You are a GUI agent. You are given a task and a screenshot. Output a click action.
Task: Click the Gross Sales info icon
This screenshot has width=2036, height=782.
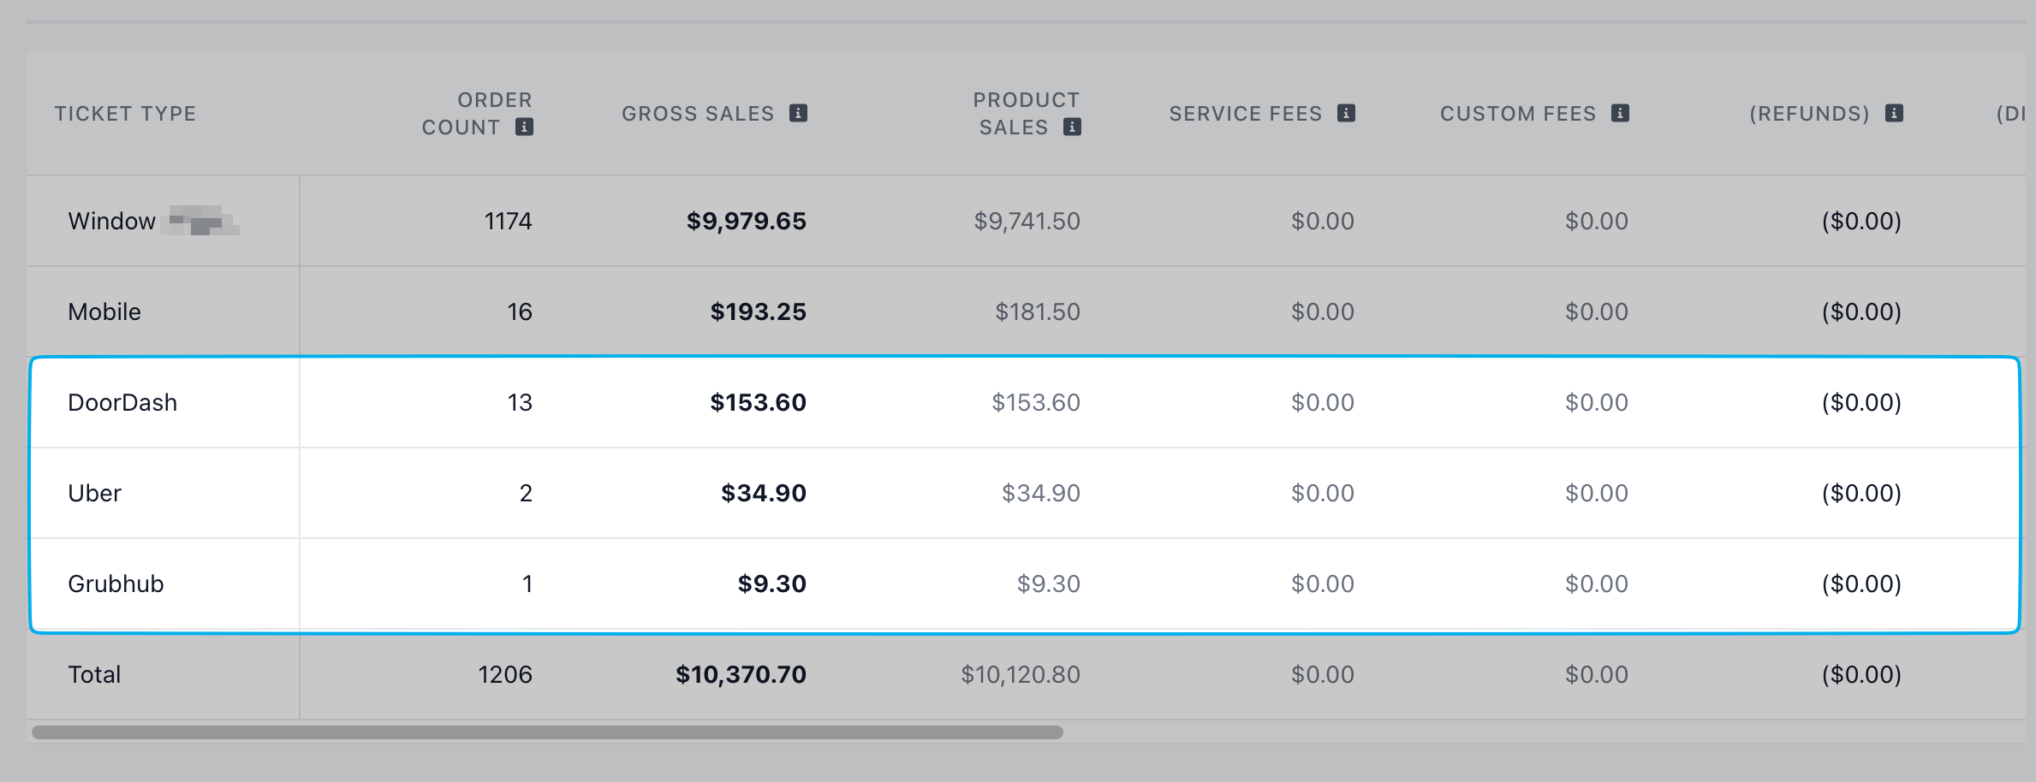point(798,113)
